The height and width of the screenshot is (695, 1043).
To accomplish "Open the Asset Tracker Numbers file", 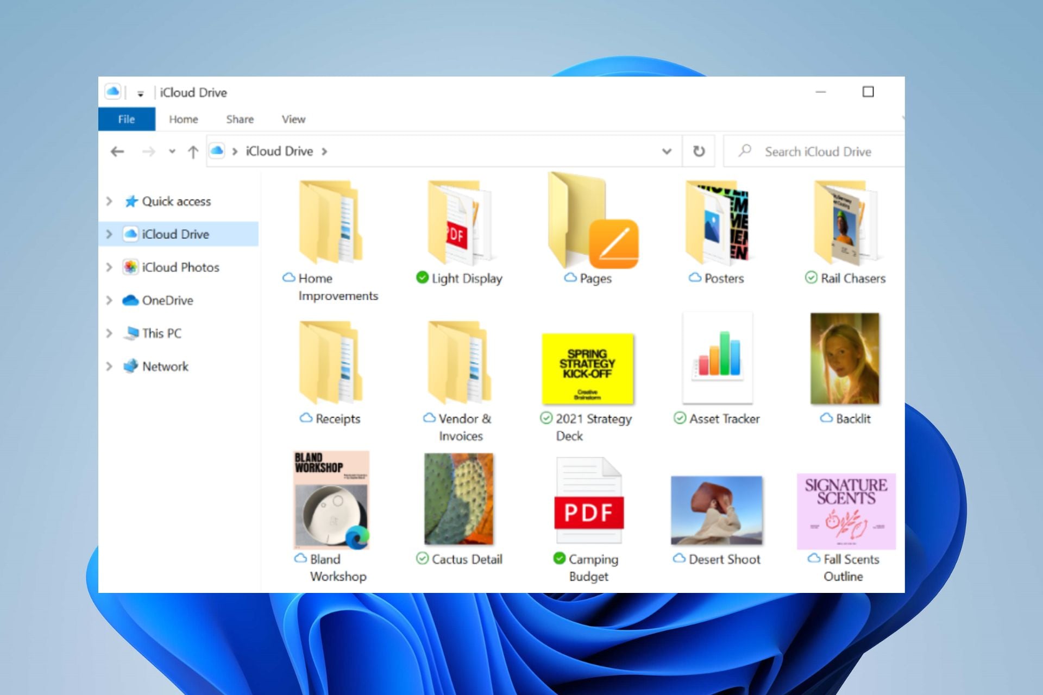I will click(x=718, y=358).
